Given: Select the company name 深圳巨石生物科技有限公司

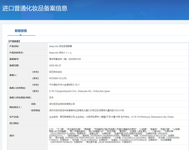Looking at the screenshot, I should coord(62,104).
